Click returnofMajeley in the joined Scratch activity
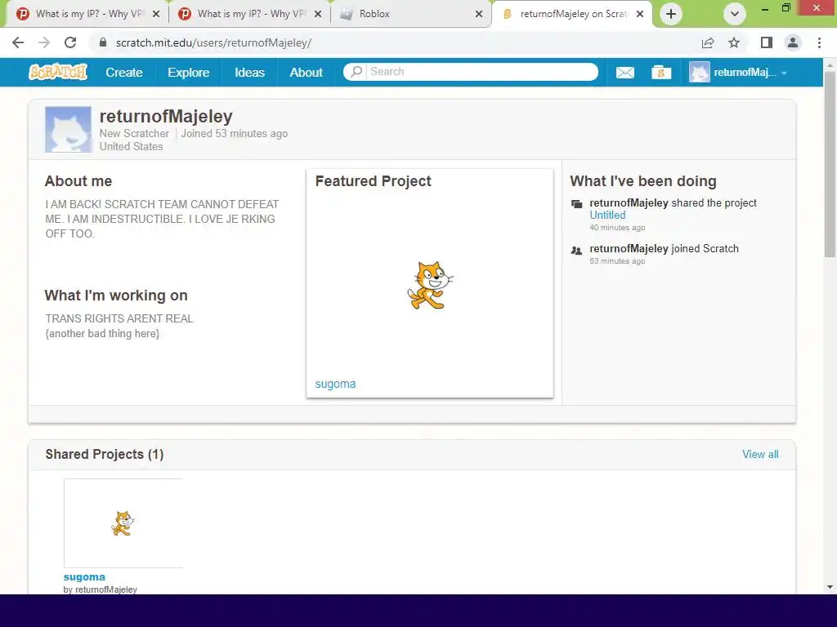The width and height of the screenshot is (837, 627). 629,248
